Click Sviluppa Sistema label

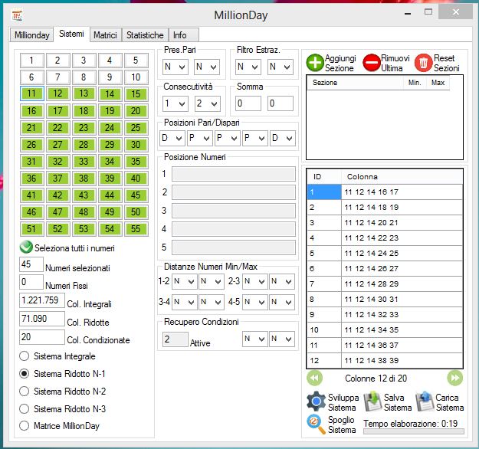pos(343,402)
